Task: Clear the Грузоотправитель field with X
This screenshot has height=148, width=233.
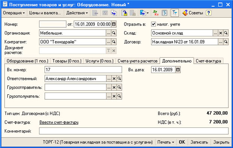Action: click(x=114, y=87)
